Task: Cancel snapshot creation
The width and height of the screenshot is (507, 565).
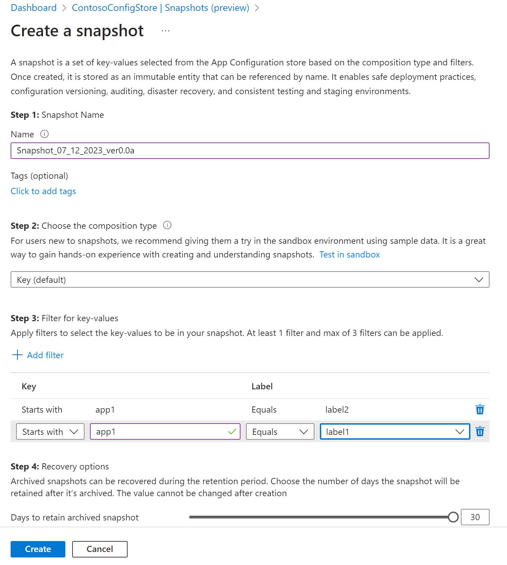Action: pyautogui.click(x=100, y=549)
